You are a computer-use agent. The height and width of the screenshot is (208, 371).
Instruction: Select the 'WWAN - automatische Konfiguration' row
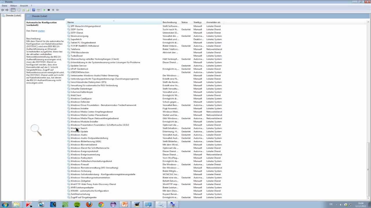pos(146,191)
